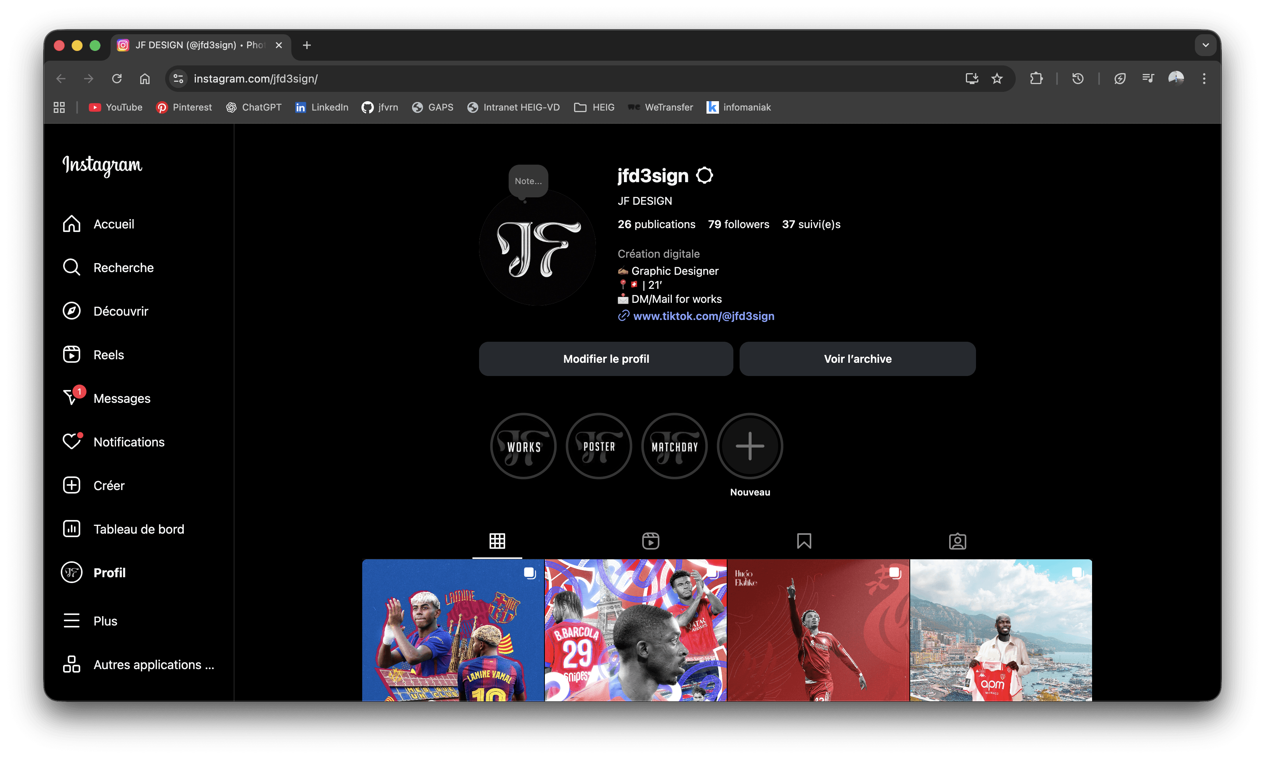Click the leaf extension icon in toolbar
1265x759 pixels.
click(x=1120, y=79)
